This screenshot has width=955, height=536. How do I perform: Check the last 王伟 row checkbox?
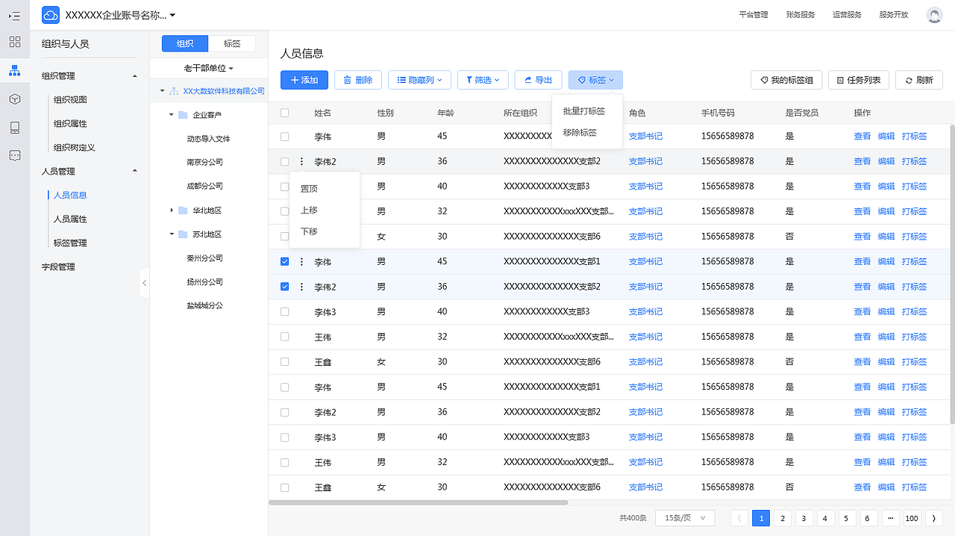click(x=284, y=462)
